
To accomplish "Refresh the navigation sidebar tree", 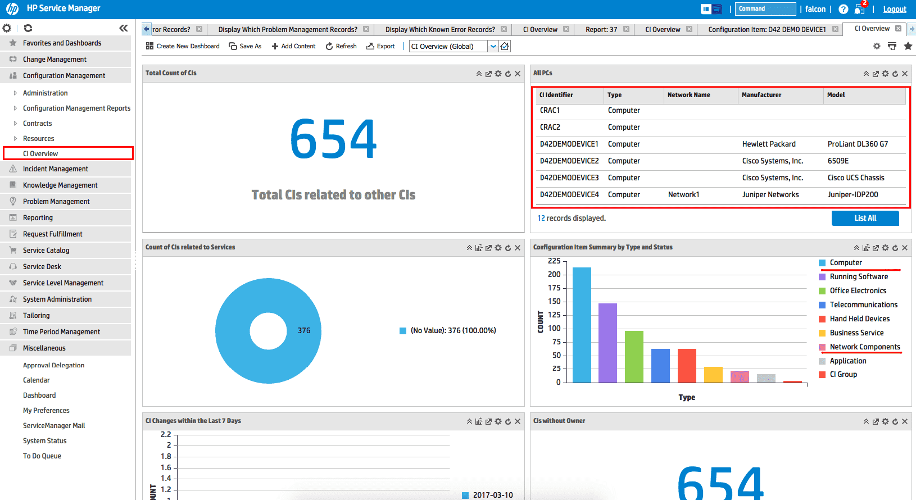I will point(28,28).
